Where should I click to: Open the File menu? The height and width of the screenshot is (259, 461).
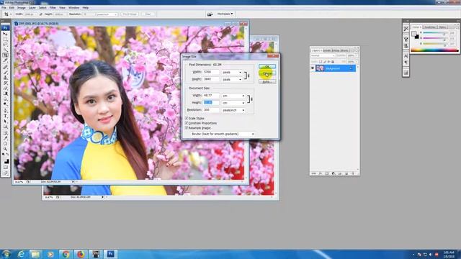pos(4,8)
